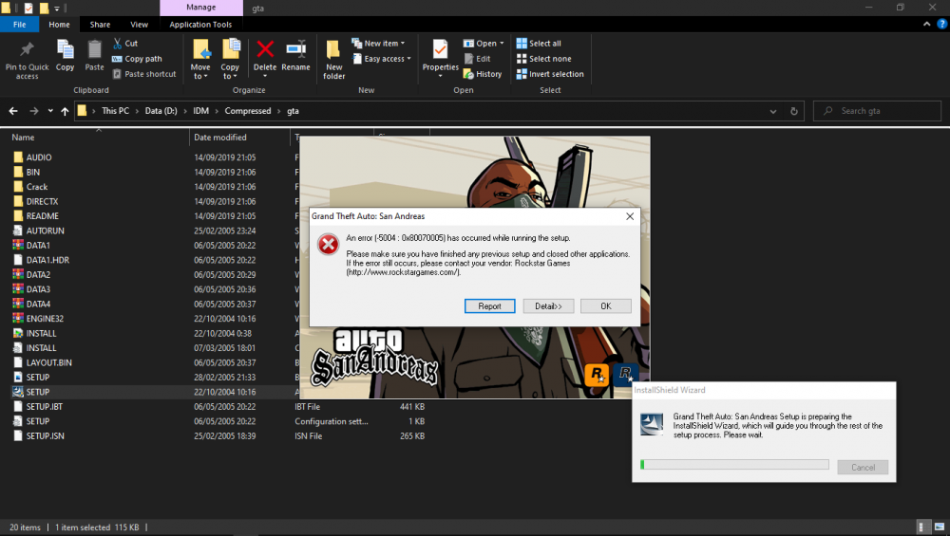The width and height of the screenshot is (950, 536).
Task: Open the Properties ribbon button
Action: [441, 58]
